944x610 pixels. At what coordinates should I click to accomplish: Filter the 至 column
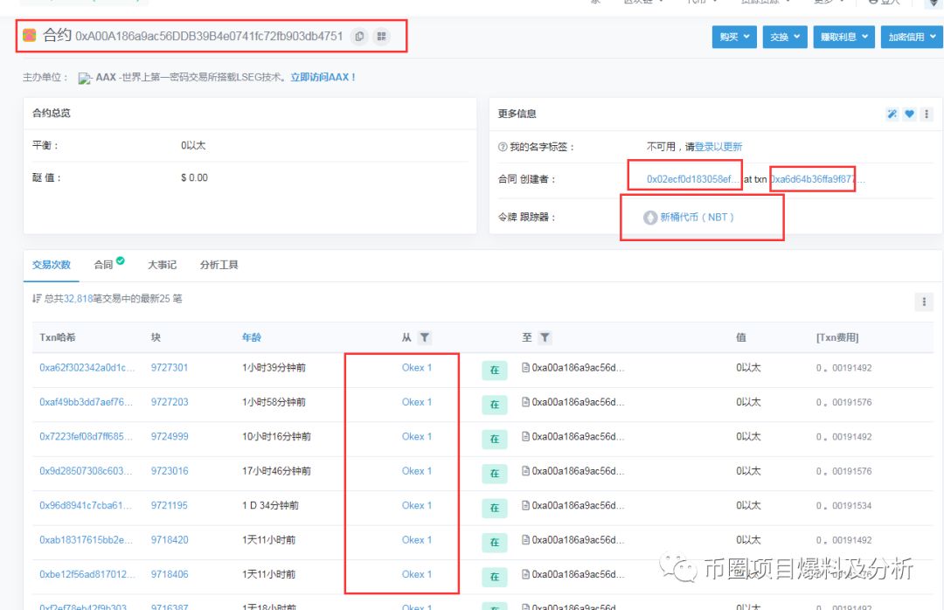(545, 337)
